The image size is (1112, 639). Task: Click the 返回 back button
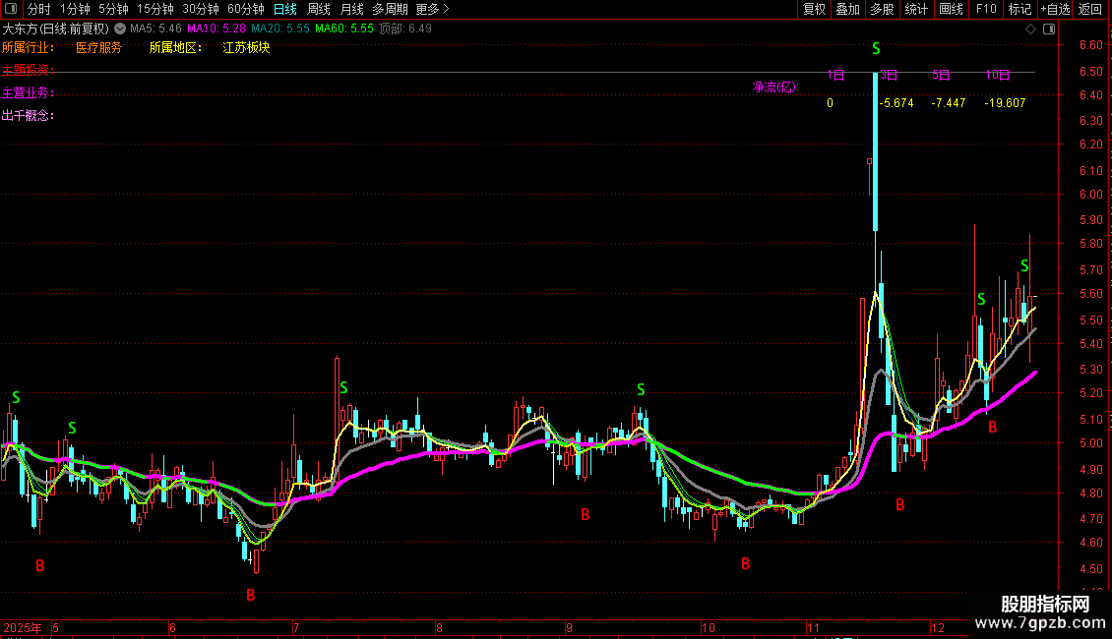pos(1090,9)
